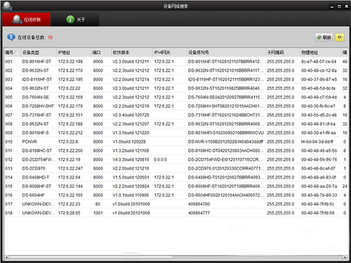
Task: Click IP 172.6.22.188 cell
Action: (70, 124)
